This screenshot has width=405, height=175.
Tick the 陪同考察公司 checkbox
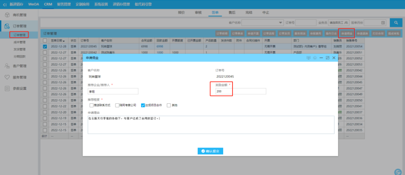click(117, 105)
